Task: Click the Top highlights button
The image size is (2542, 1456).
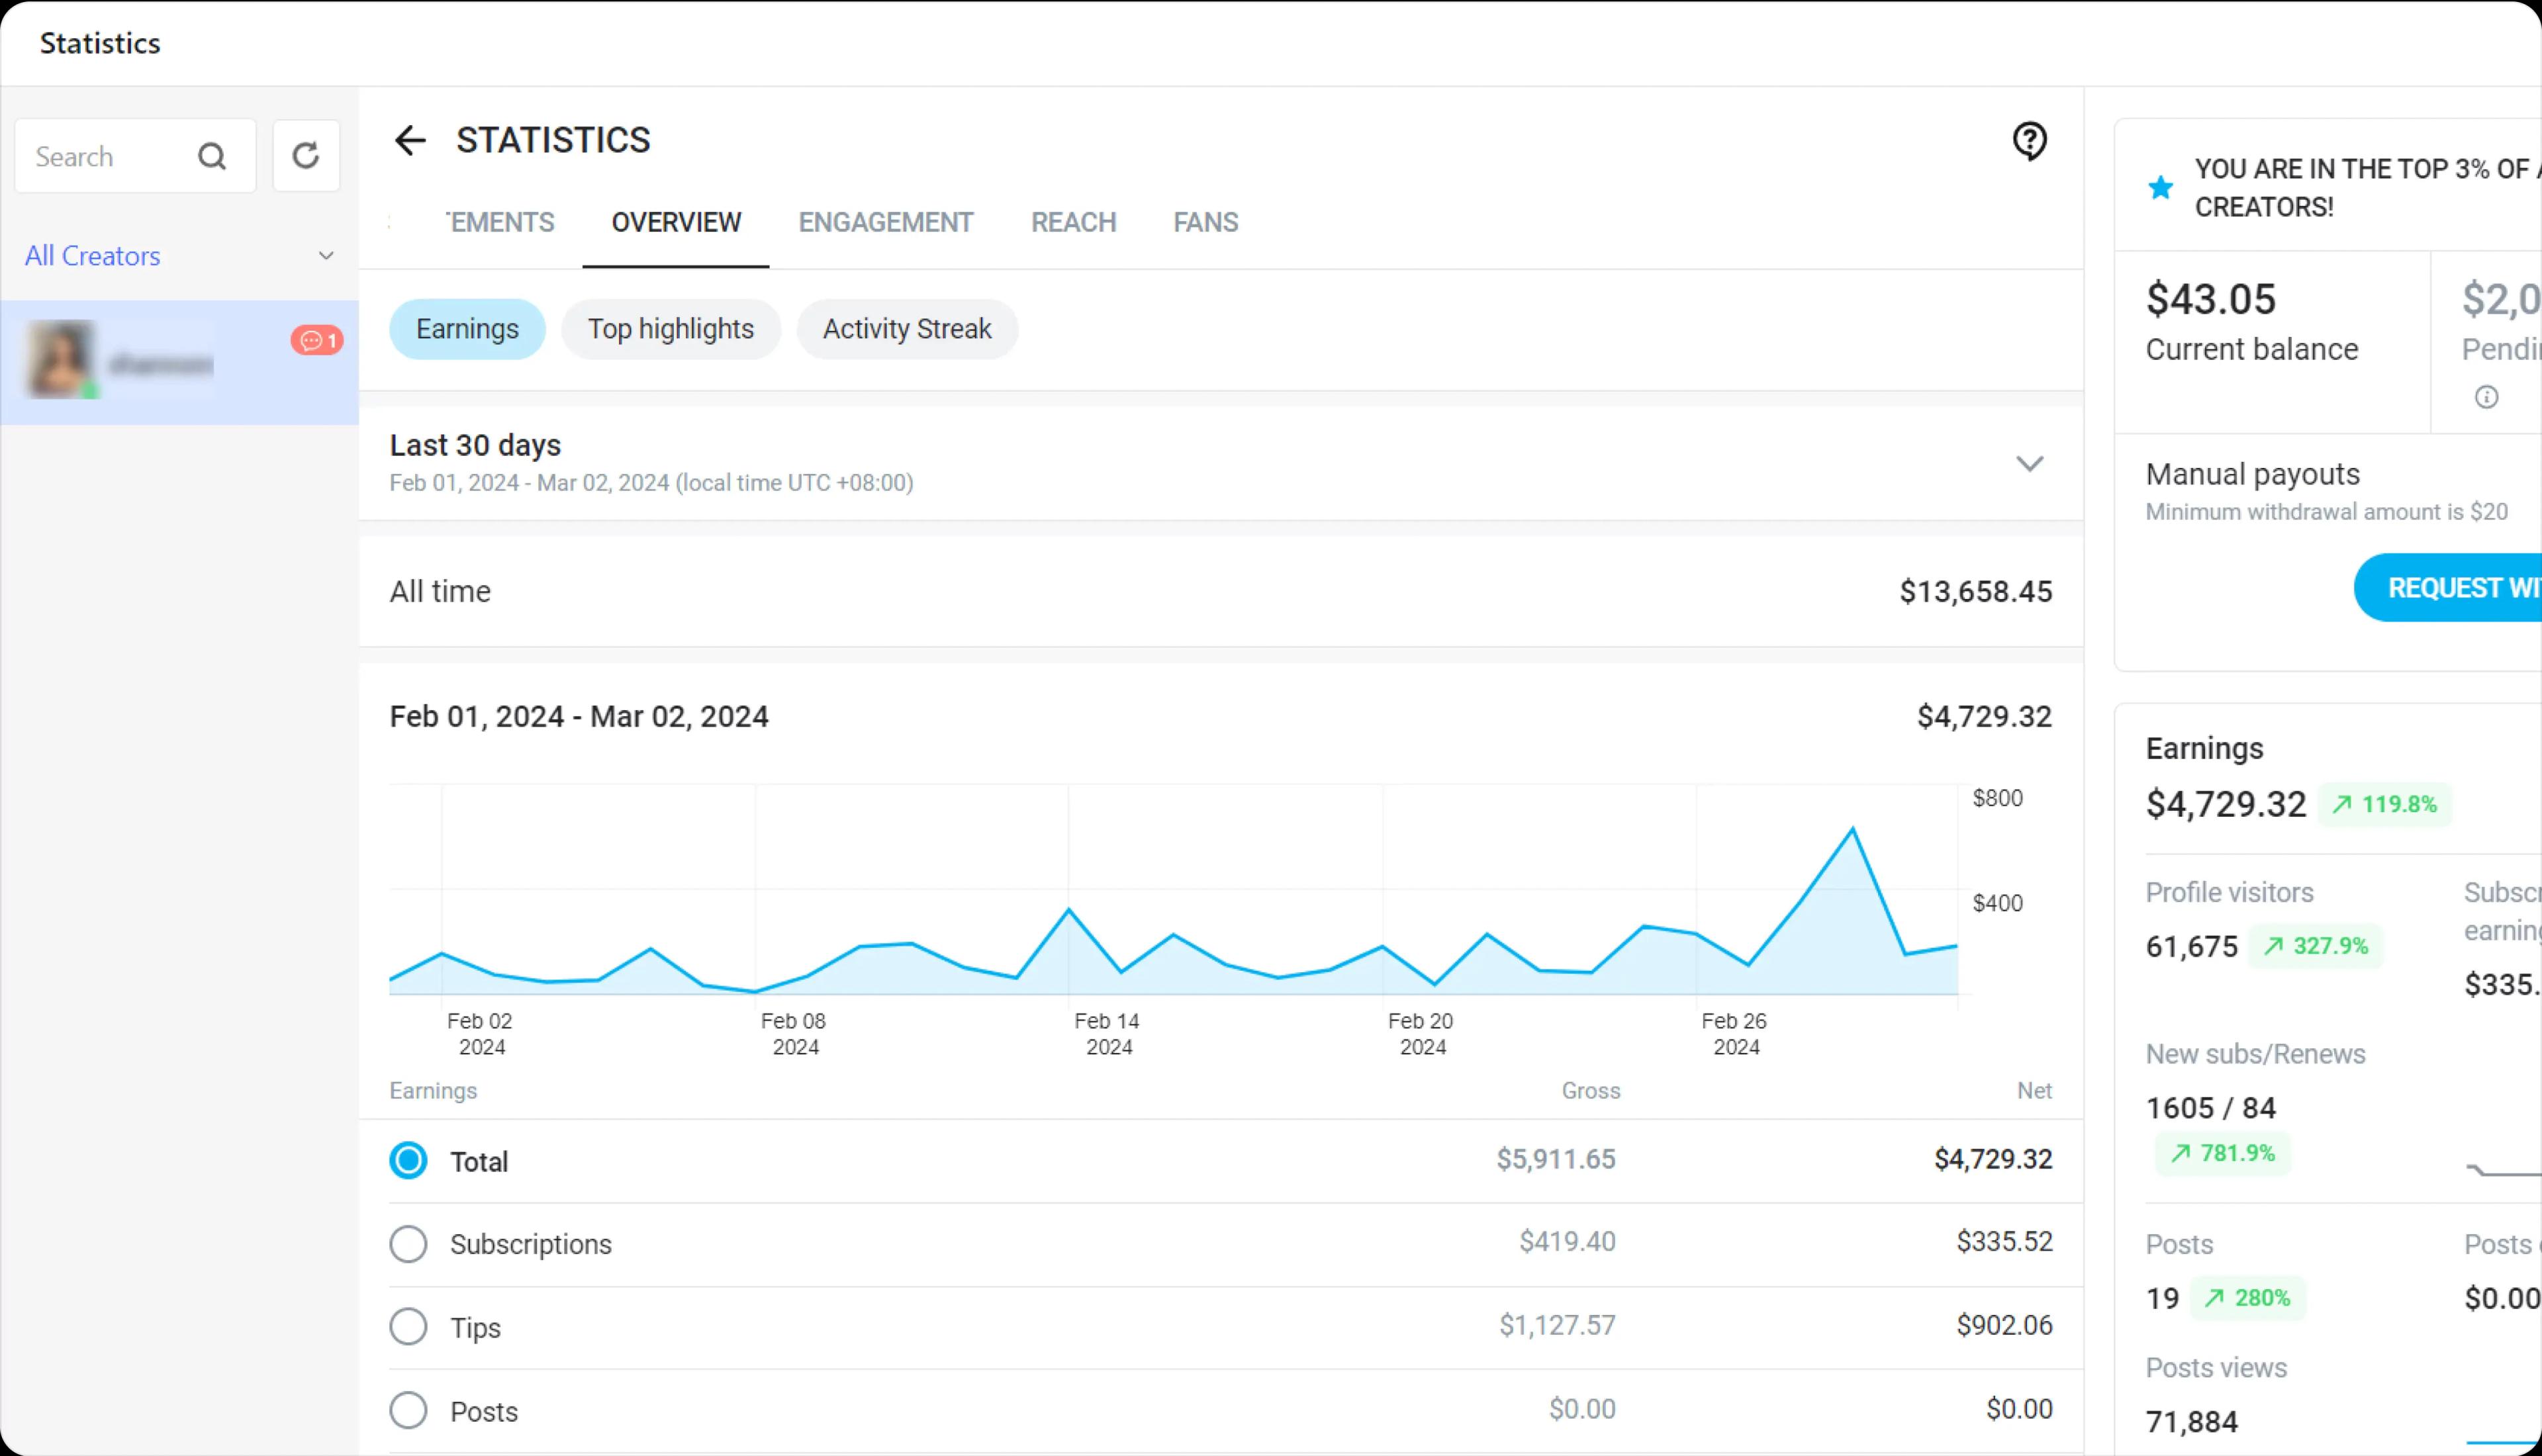Action: [671, 328]
